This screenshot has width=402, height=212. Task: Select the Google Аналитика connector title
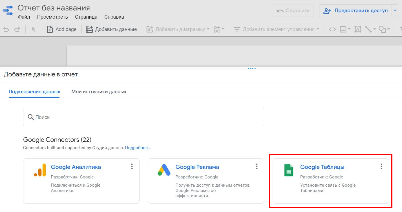click(76, 167)
